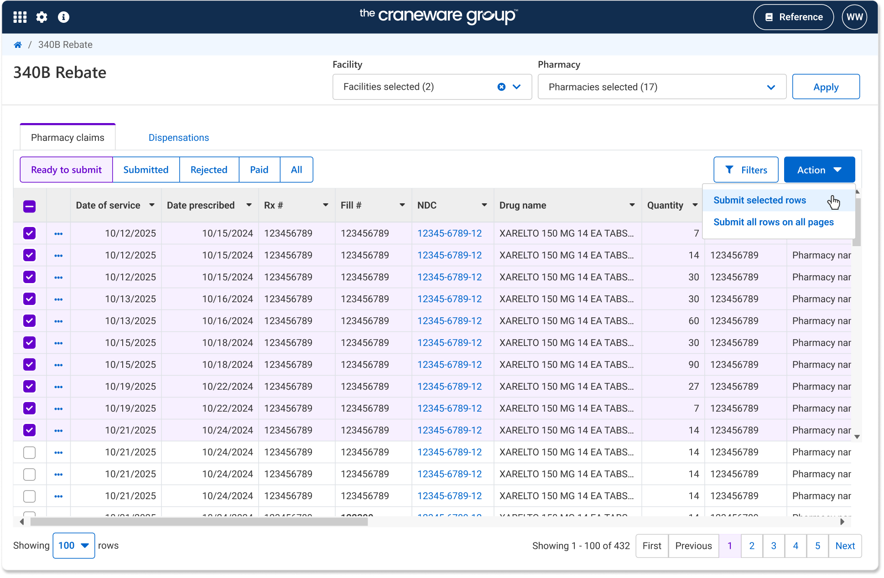Open WW user avatar menu
This screenshot has height=578, width=884.
coord(854,17)
